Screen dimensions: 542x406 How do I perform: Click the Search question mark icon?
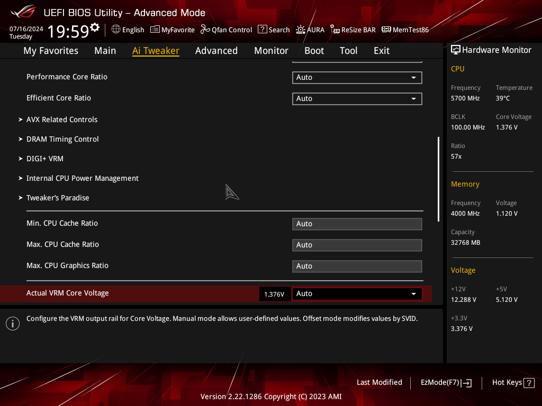point(263,30)
